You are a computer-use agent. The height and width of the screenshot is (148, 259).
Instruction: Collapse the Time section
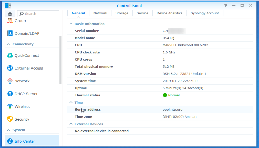tap(71, 103)
